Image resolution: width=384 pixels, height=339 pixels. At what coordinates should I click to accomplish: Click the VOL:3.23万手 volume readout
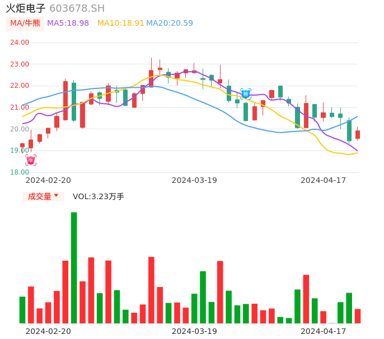coord(99,196)
